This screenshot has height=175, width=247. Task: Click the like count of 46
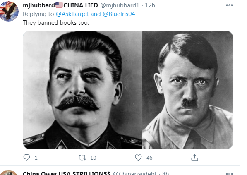tap(149, 158)
